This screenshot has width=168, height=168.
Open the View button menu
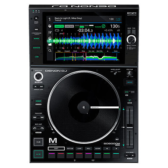pos(36,29)
